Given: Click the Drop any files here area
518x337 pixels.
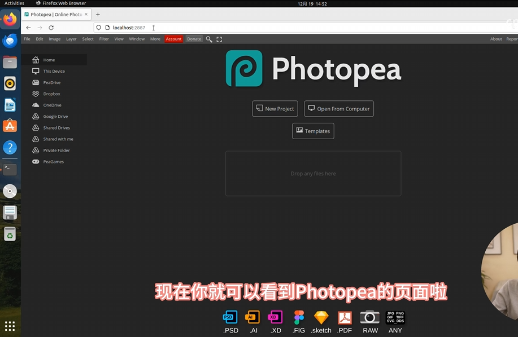Looking at the screenshot, I should pos(313,174).
